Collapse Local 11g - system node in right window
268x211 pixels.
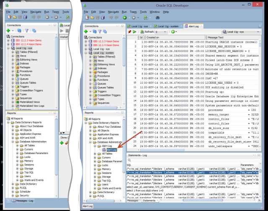pos(86,53)
